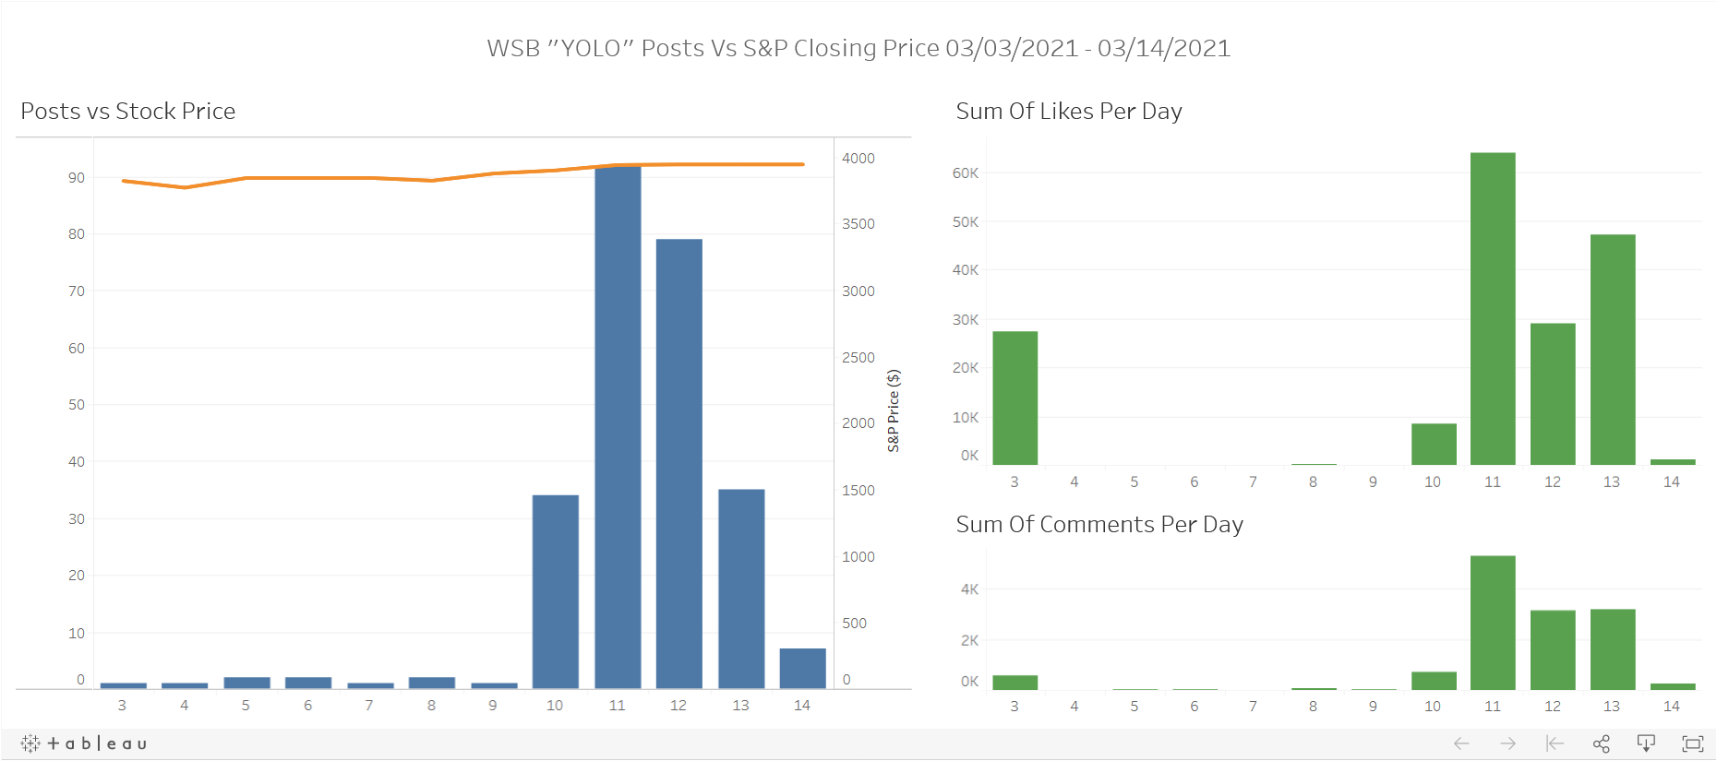Screen dimensions: 1717x761
Task: Click the Redo arrow in the toolbar
Action: [x=1508, y=743]
